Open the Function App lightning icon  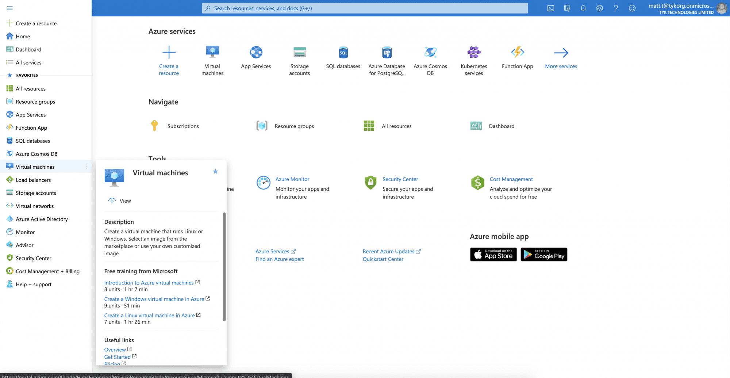pyautogui.click(x=517, y=52)
